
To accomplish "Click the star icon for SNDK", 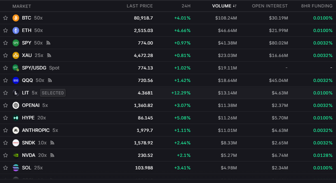I will 5,143.
